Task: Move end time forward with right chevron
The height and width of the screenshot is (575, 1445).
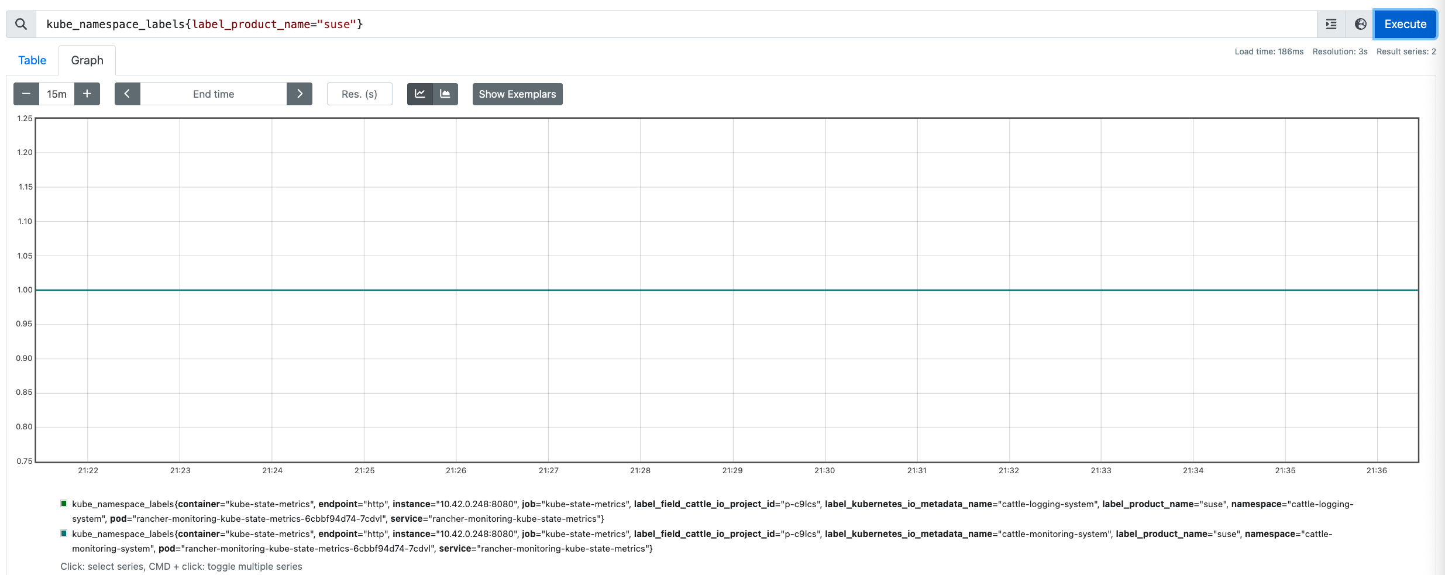Action: click(x=300, y=94)
